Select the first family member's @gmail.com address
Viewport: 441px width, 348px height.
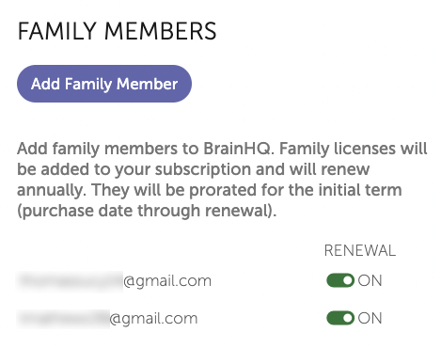point(115,281)
